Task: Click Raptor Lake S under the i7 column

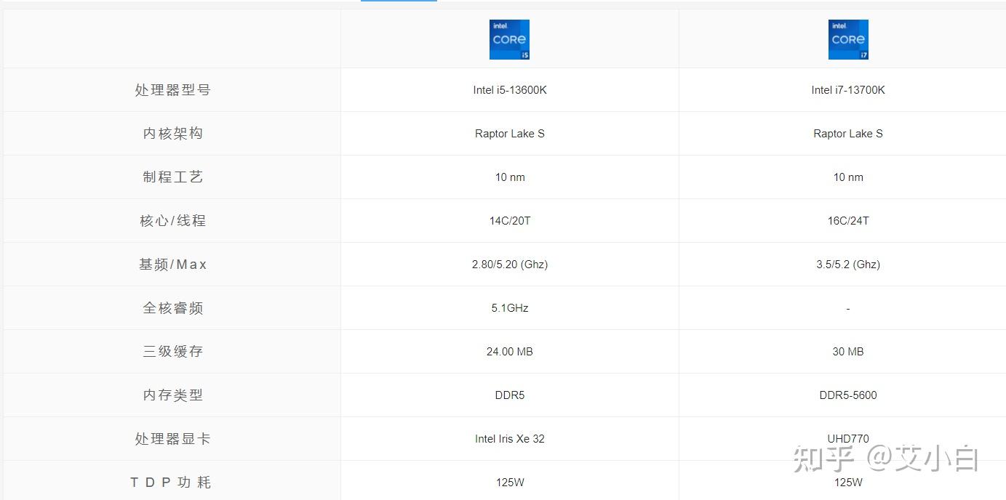Action: click(848, 134)
